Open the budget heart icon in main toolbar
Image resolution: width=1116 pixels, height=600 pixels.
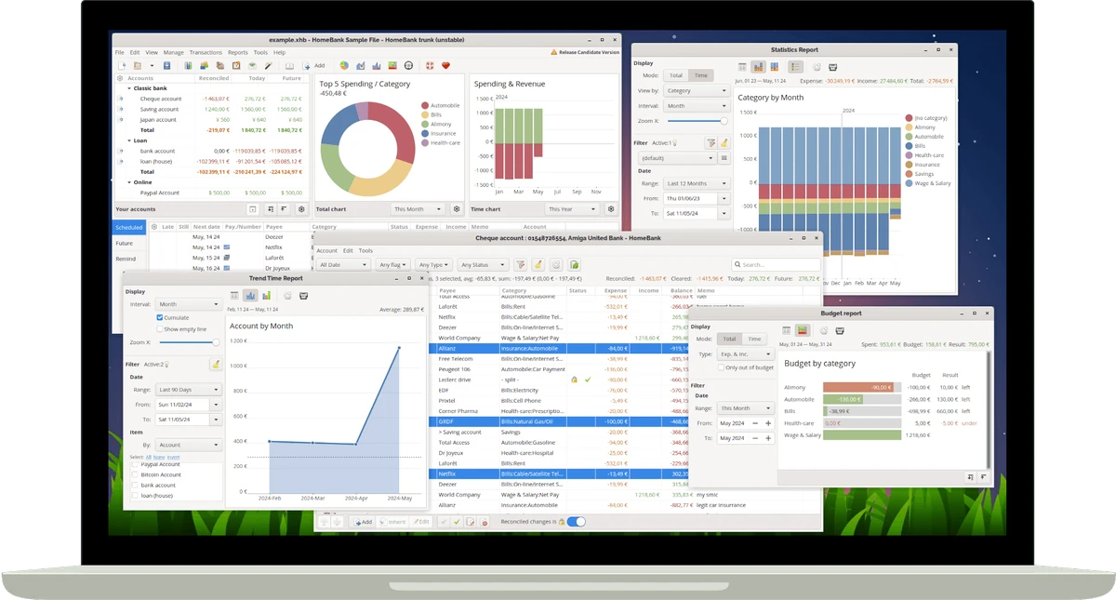[445, 66]
